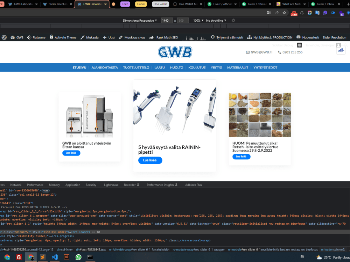350x262 pixels.
Task: Click the floating analytics chart icon at right
Action: point(341,51)
